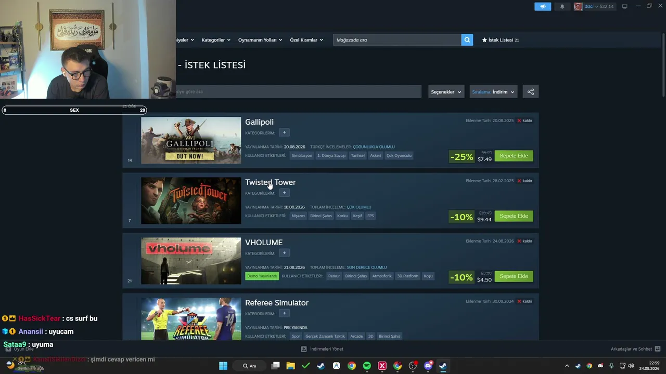Click the Gallipoli game title

259,122
